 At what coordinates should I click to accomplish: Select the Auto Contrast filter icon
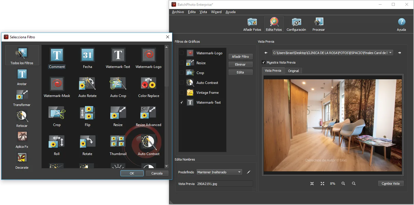pyautogui.click(x=149, y=142)
